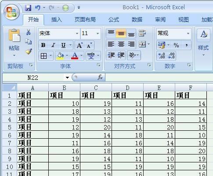This screenshot has width=213, height=176.
Task: Align text left
Action: (111, 44)
